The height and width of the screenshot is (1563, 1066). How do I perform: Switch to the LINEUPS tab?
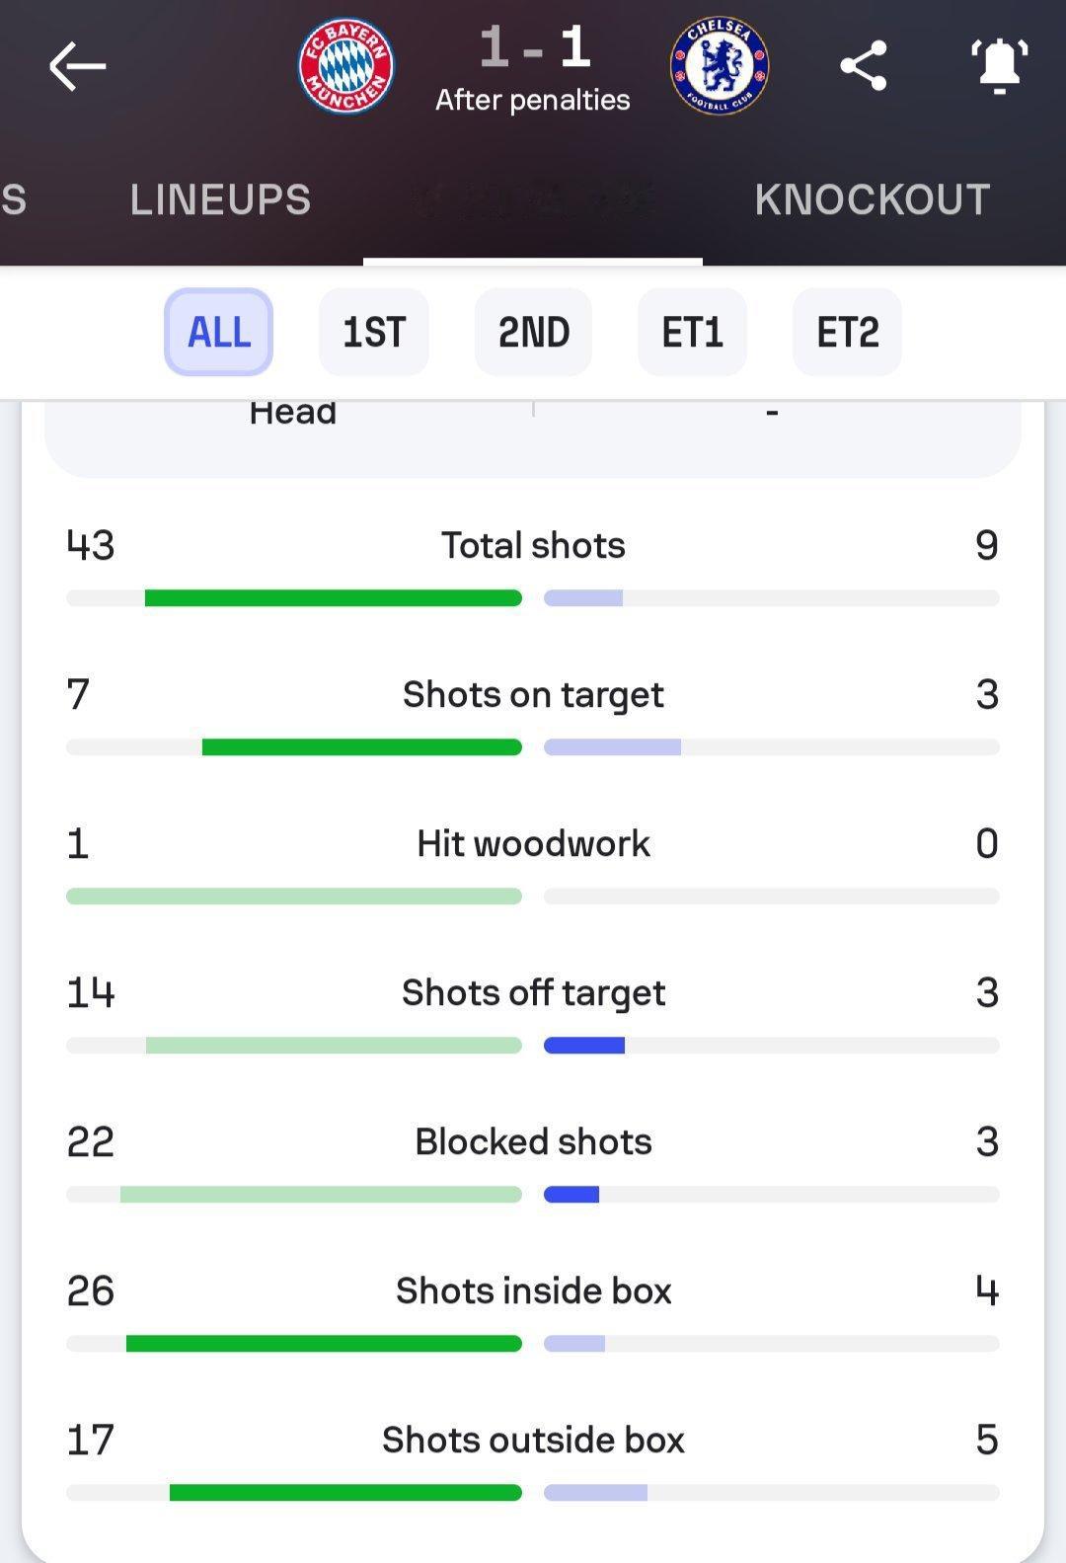point(220,200)
